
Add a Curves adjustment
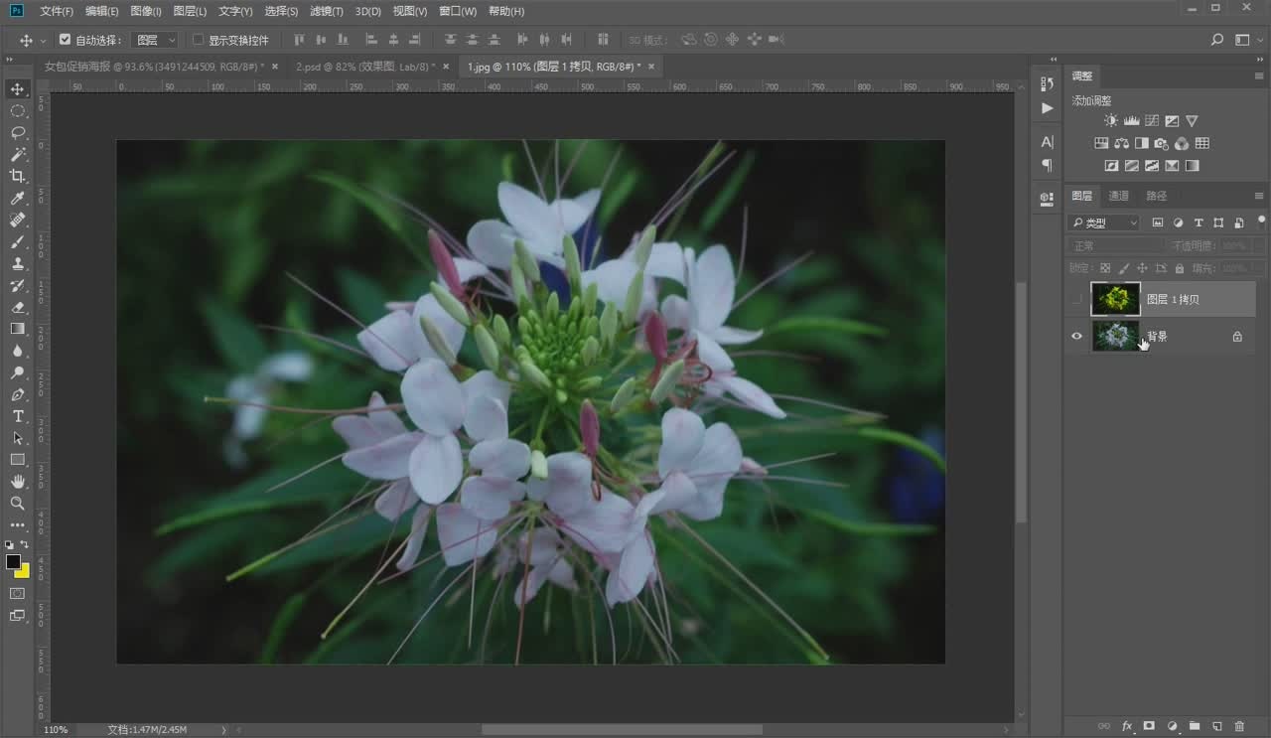tap(1152, 121)
